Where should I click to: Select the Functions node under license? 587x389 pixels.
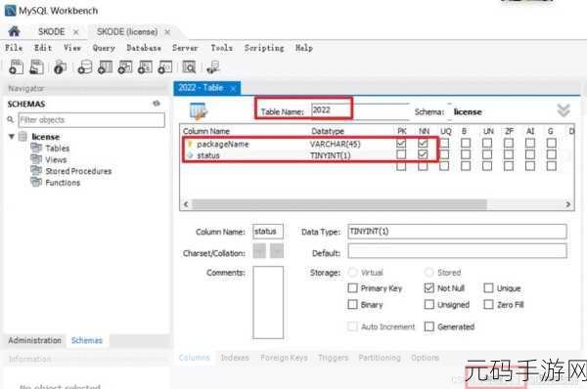pyautogui.click(x=63, y=183)
